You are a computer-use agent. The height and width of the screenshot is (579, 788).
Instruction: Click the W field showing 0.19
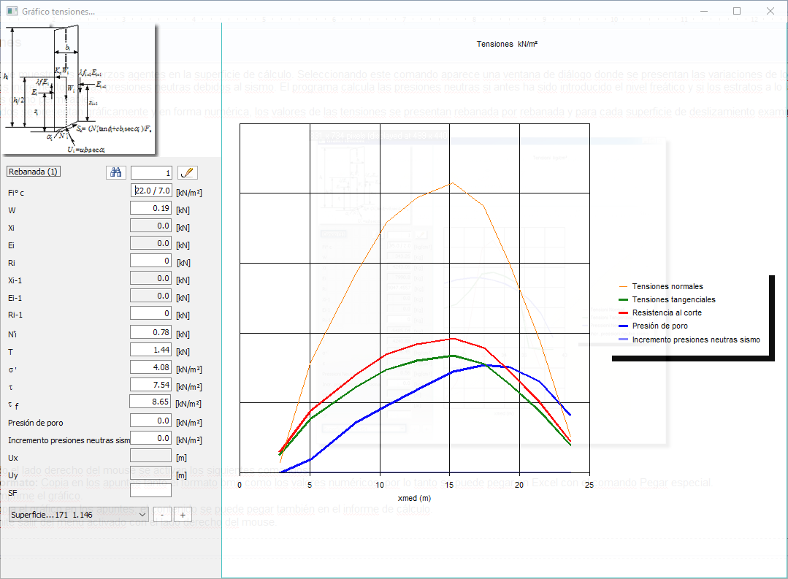150,208
